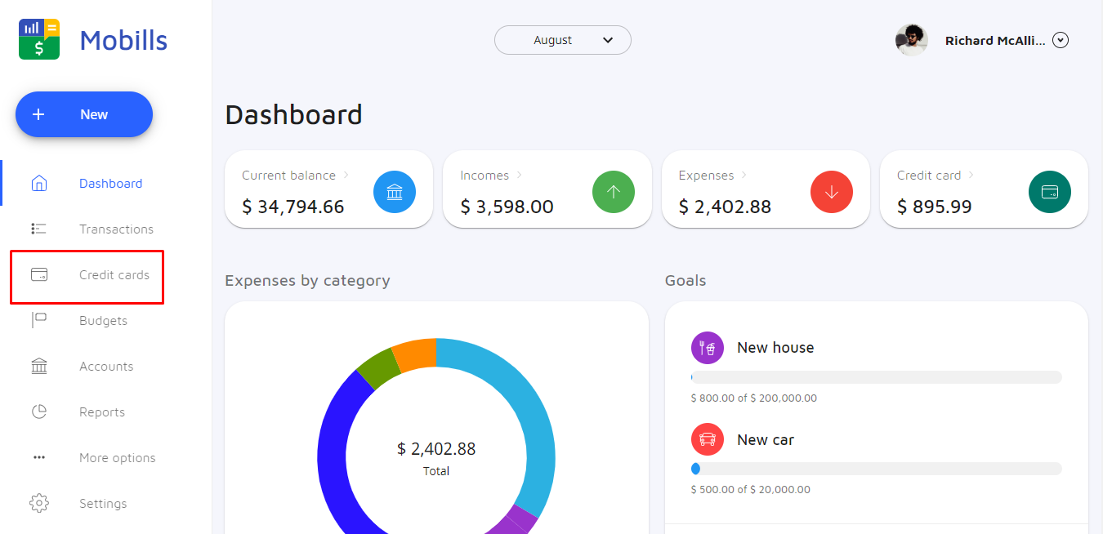
Task: Expand the user profile menu arrow
Action: 1061,40
